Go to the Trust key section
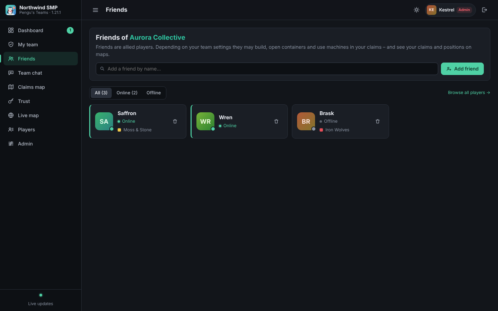Image resolution: width=498 pixels, height=311 pixels. 40,101
